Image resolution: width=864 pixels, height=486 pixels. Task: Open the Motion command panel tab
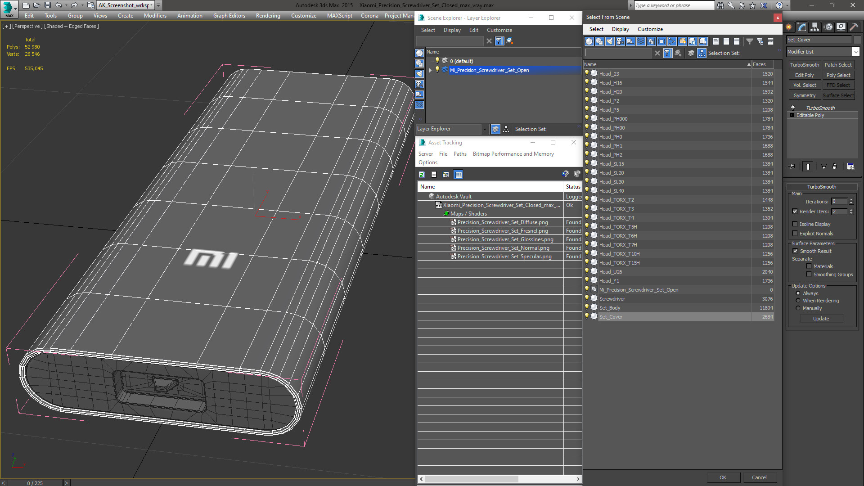click(x=828, y=27)
